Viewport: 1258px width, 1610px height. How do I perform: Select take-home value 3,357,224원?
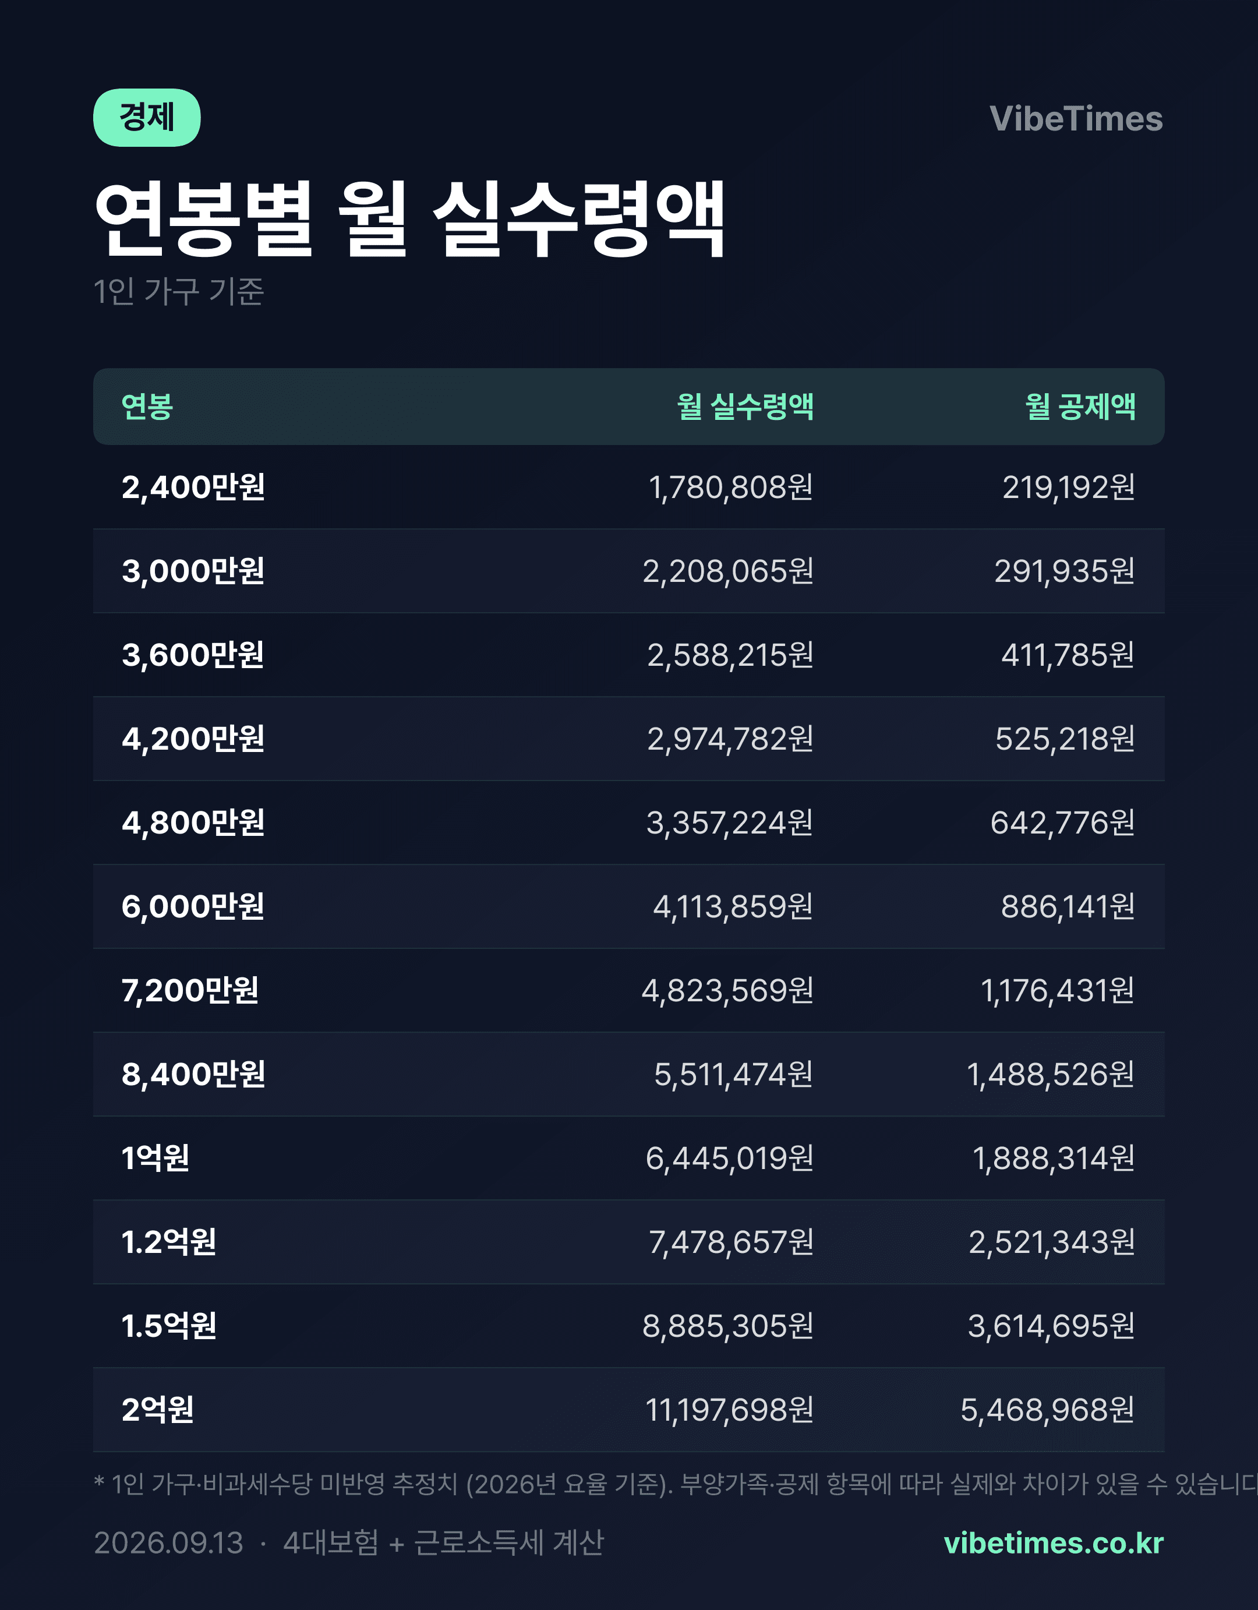coord(730,822)
